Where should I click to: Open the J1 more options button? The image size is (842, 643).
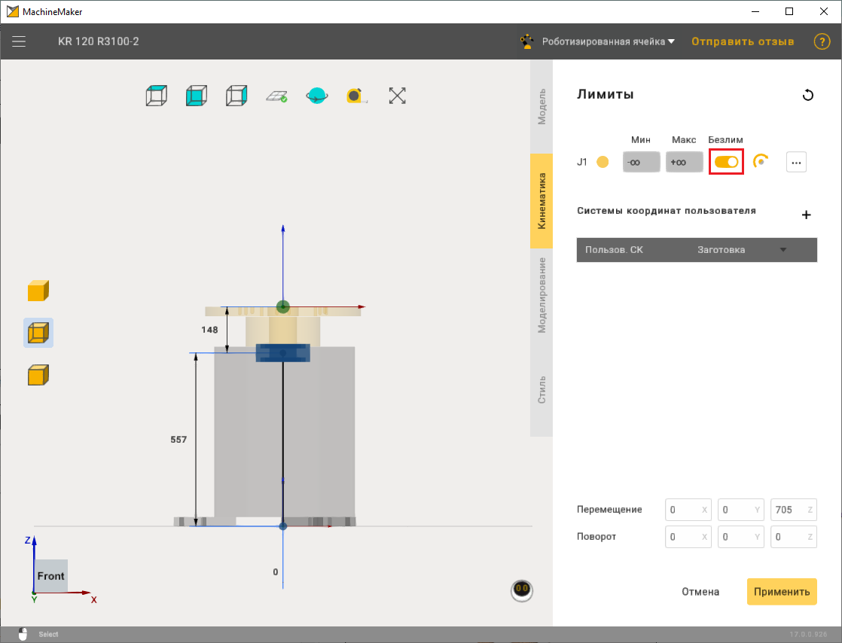[796, 162]
